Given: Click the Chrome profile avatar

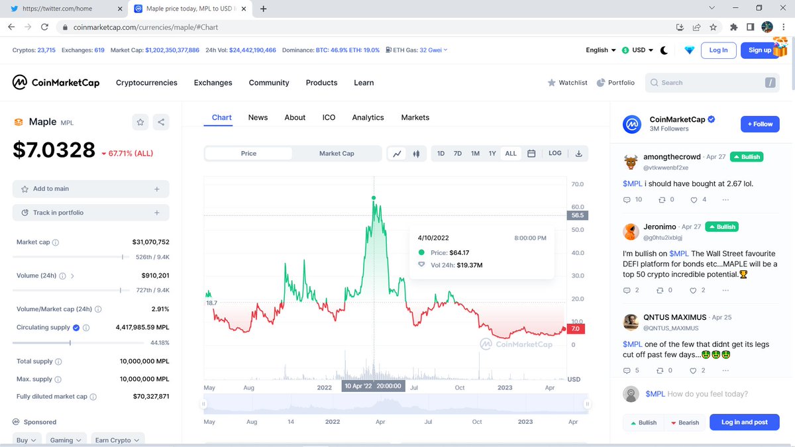Looking at the screenshot, I should pos(767,27).
